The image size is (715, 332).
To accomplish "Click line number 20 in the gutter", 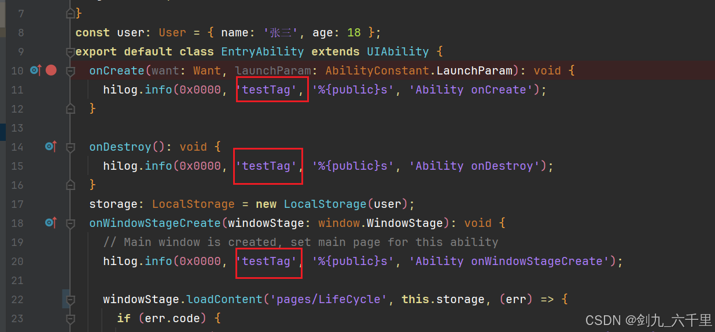I will click(x=17, y=261).
